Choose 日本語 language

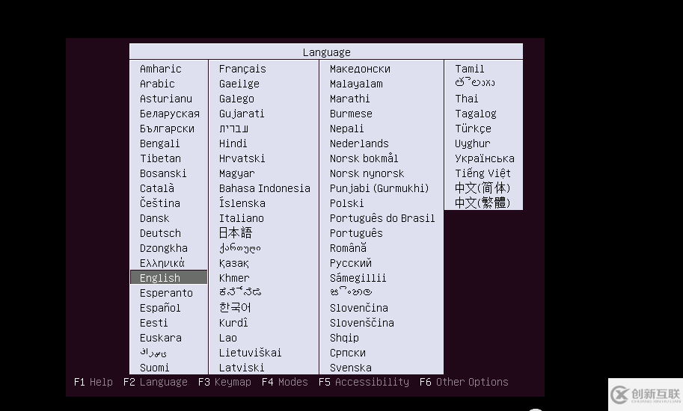tap(235, 232)
